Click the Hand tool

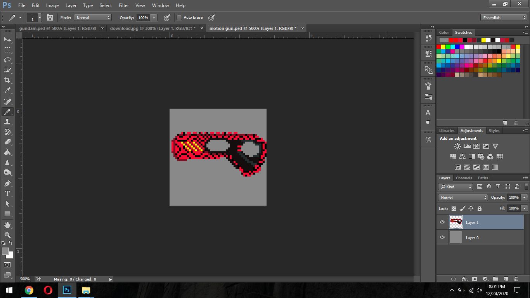point(7,225)
